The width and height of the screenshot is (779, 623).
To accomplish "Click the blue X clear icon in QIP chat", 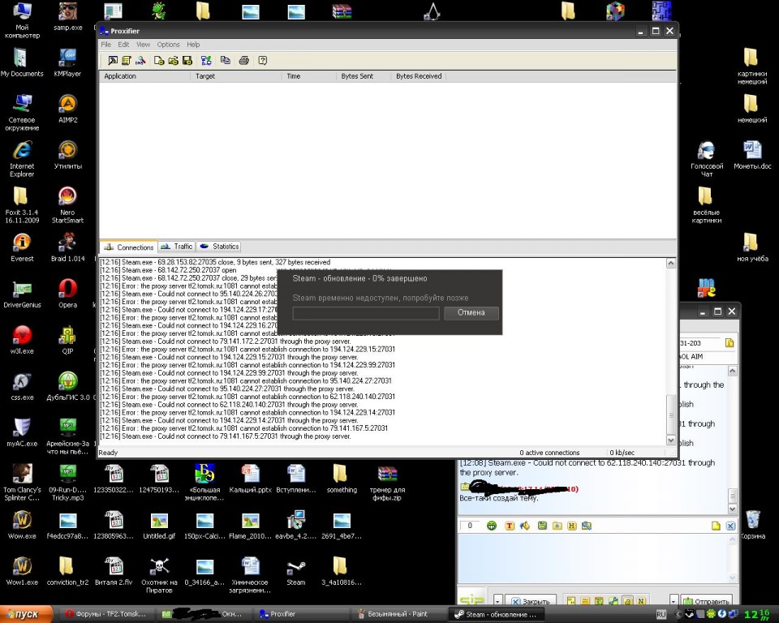I will pyautogui.click(x=731, y=526).
